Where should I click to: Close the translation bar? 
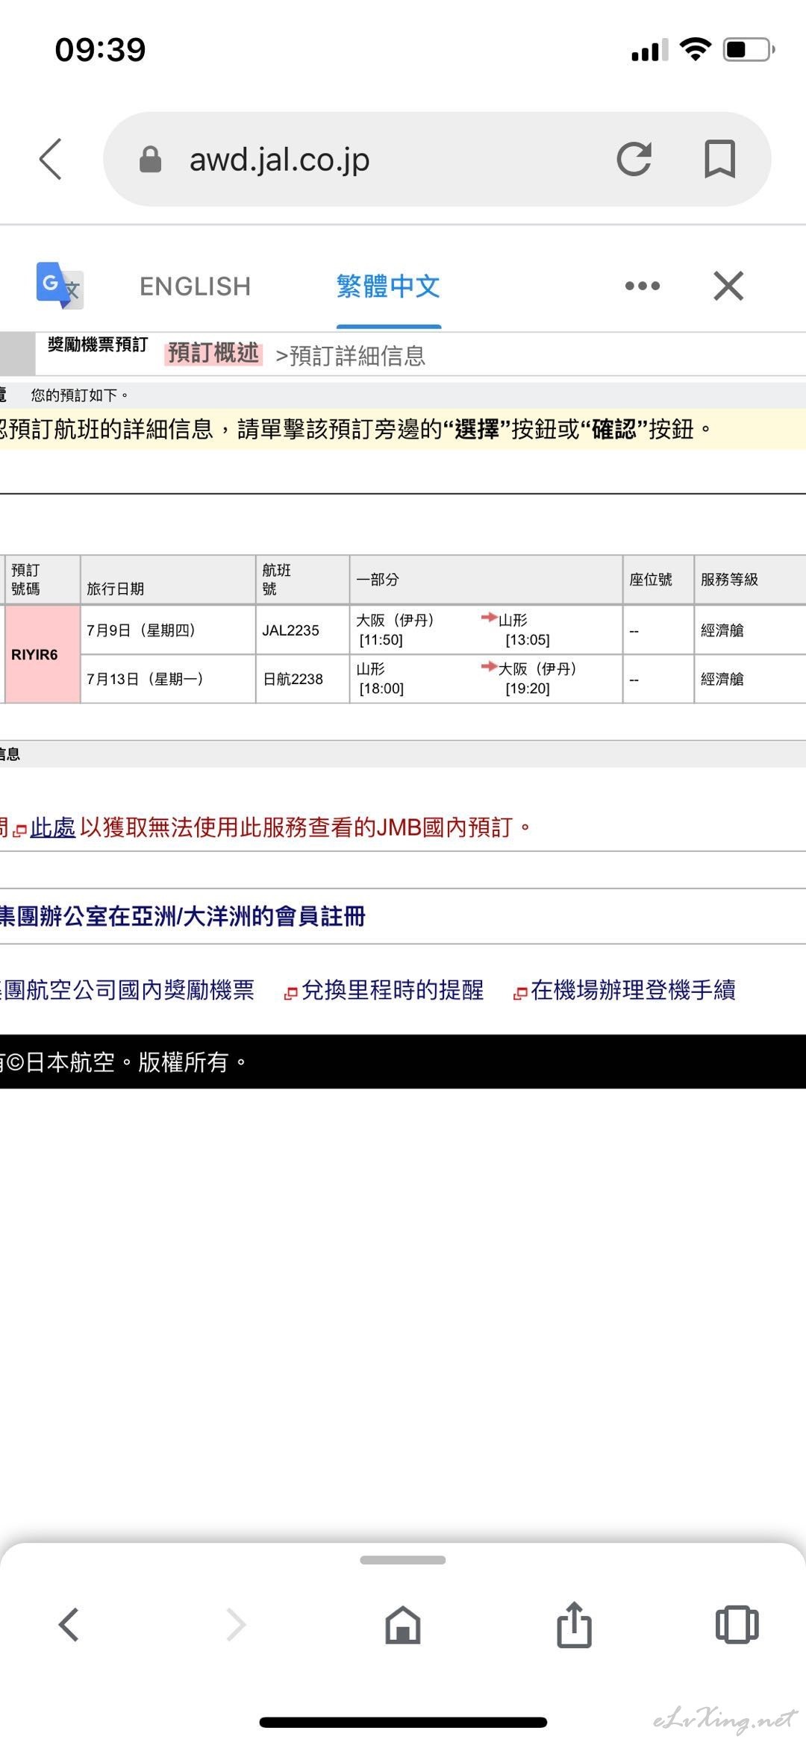pos(728,286)
